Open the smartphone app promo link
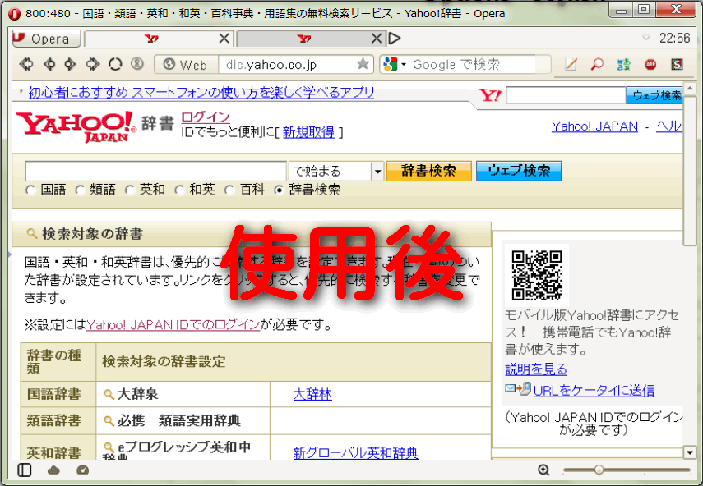This screenshot has width=703, height=486. tap(201, 93)
